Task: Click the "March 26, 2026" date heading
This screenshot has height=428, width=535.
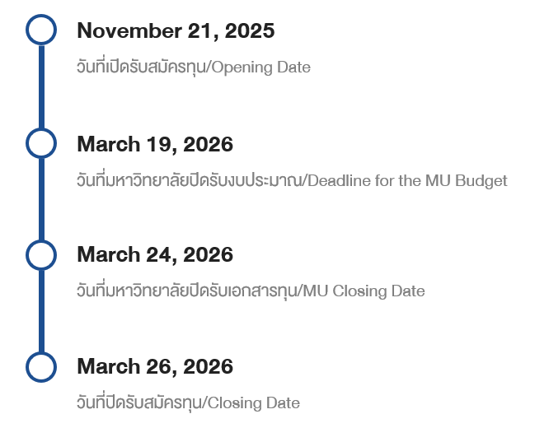Action: (x=155, y=366)
